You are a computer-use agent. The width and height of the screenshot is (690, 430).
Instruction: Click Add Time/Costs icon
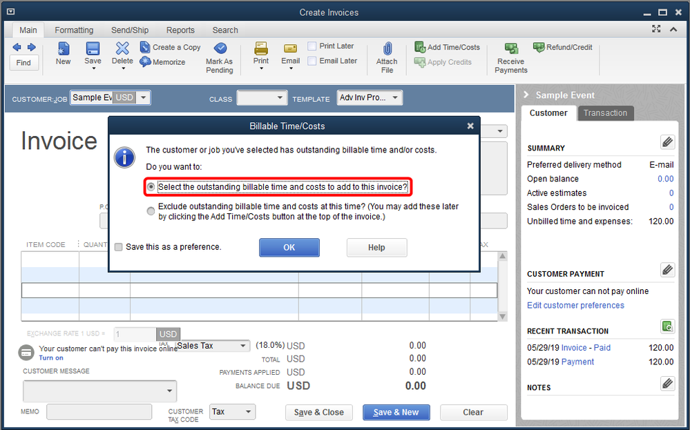(x=420, y=47)
